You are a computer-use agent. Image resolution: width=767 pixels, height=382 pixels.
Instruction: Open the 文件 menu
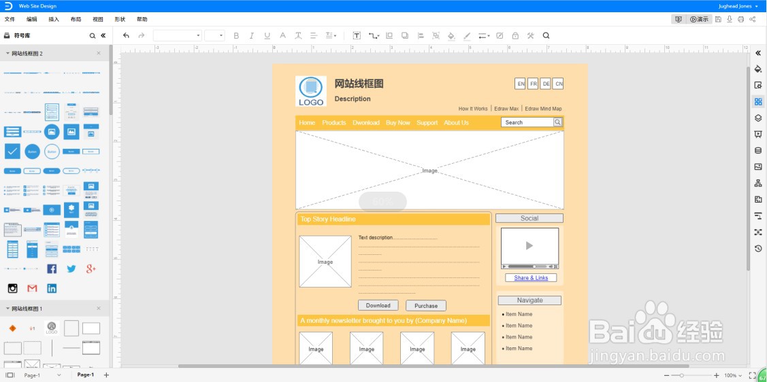point(10,20)
